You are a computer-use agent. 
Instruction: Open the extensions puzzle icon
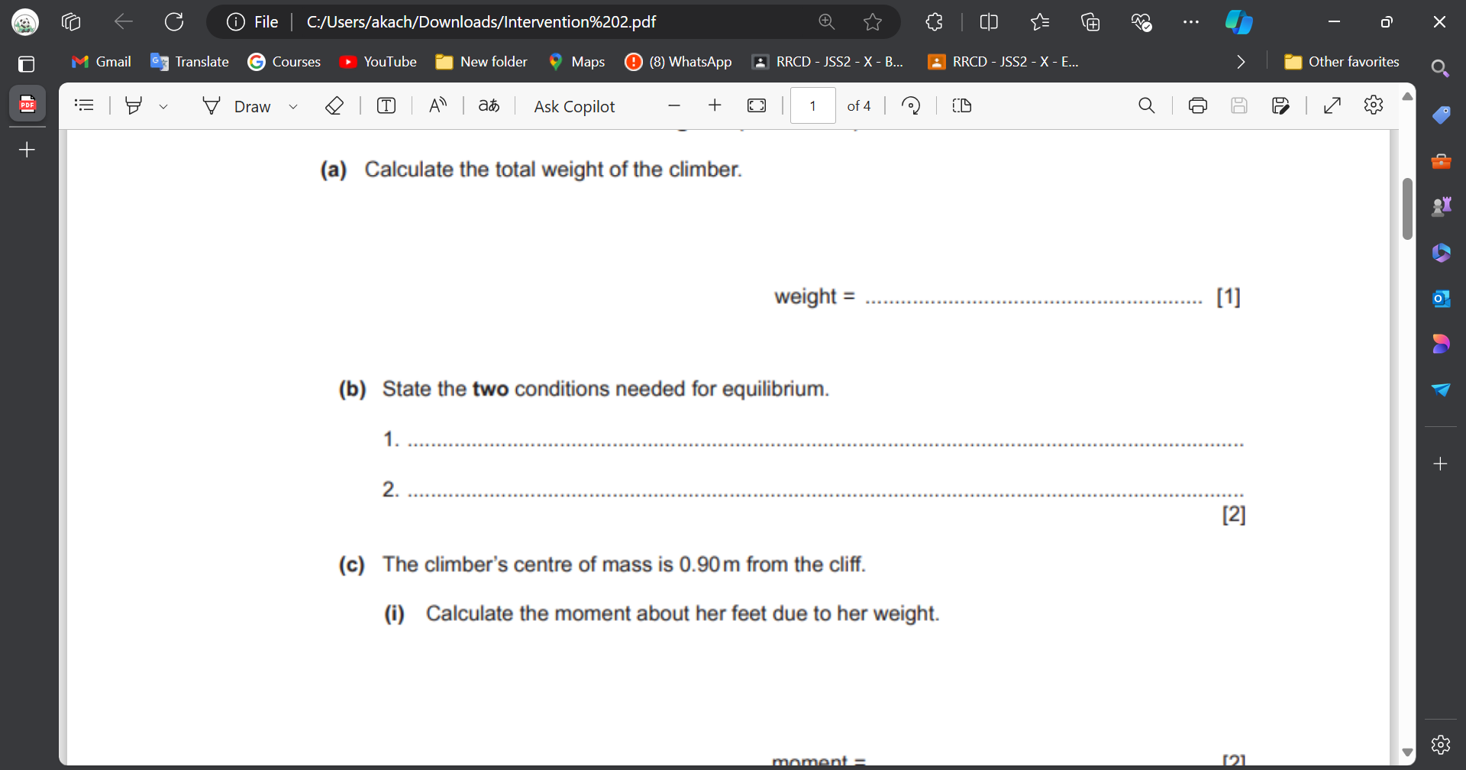point(935,22)
